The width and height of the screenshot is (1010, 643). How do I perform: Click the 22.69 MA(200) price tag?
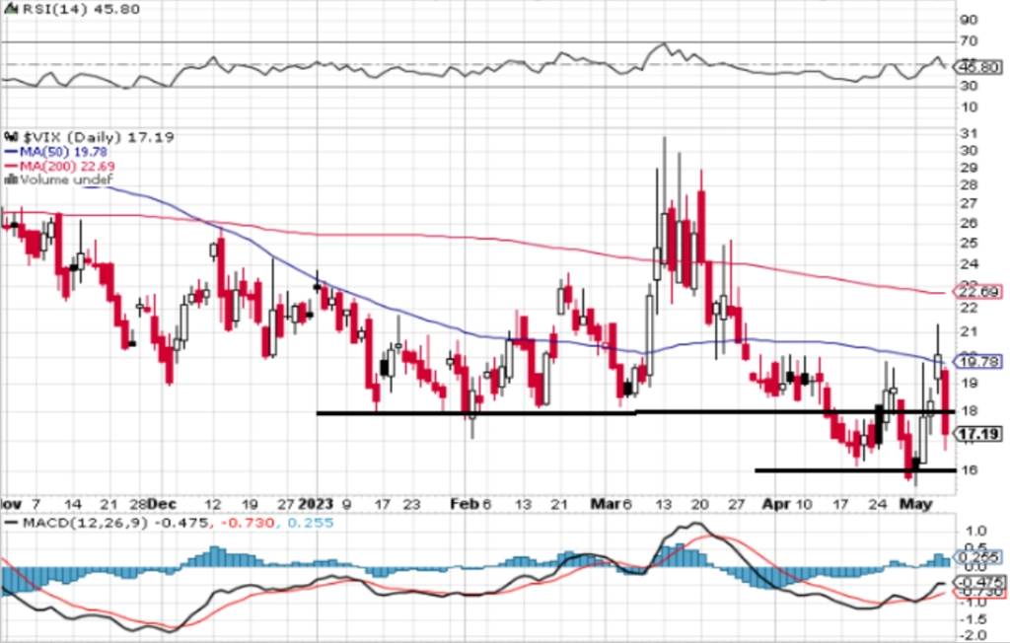(978, 293)
